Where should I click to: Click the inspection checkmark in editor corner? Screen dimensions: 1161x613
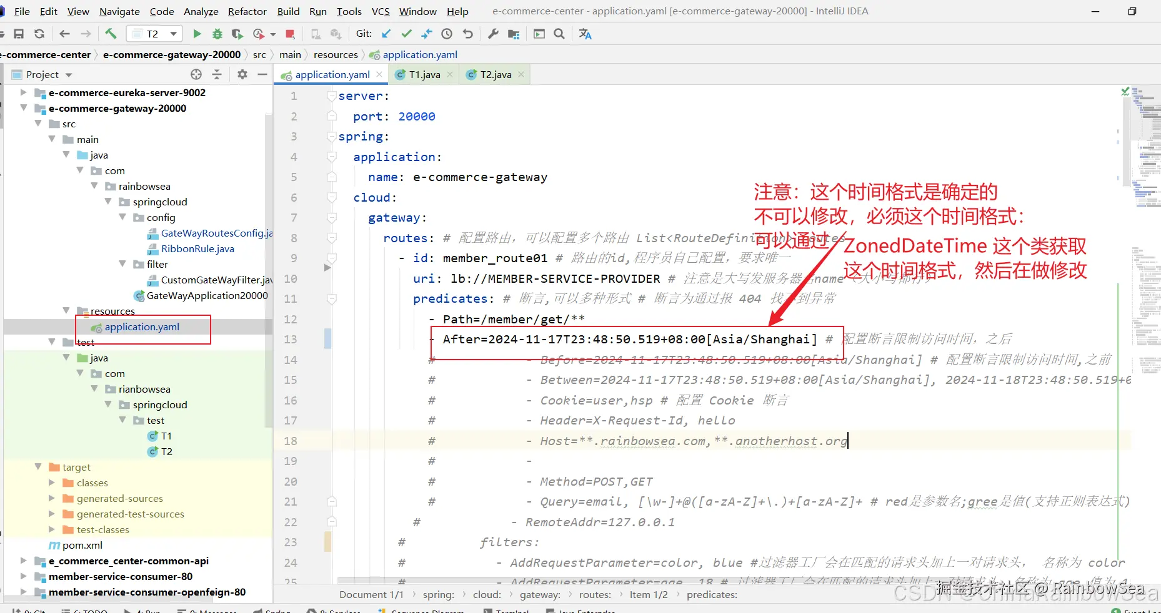[x=1125, y=92]
